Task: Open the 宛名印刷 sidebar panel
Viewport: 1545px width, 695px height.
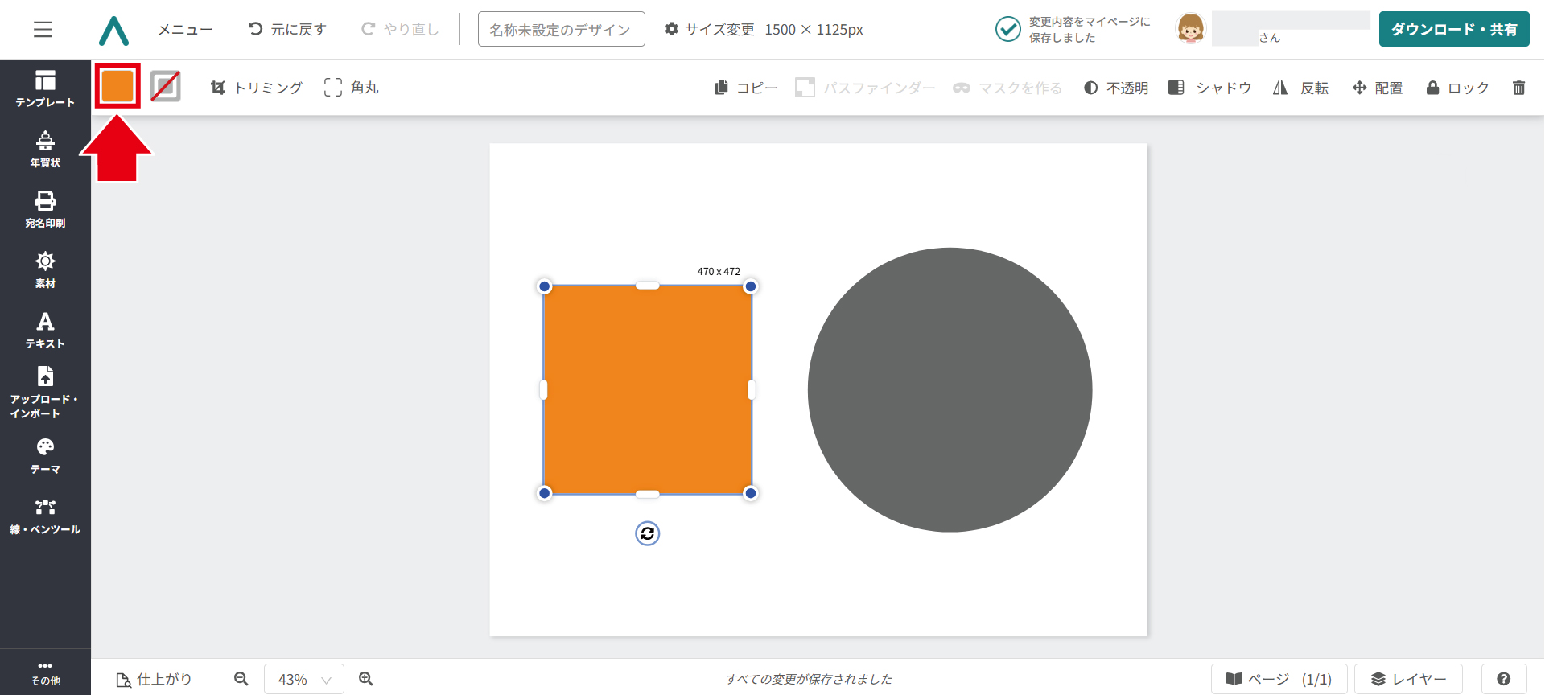Action: pos(45,209)
